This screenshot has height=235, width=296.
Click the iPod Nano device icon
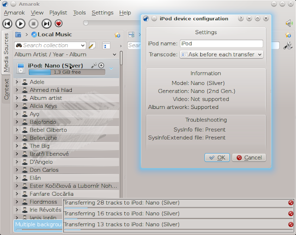(x=20, y=68)
